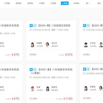The width and height of the screenshot is (103, 103).
Task: Click teacher name 方宇扬
Action: click(x=93, y=43)
